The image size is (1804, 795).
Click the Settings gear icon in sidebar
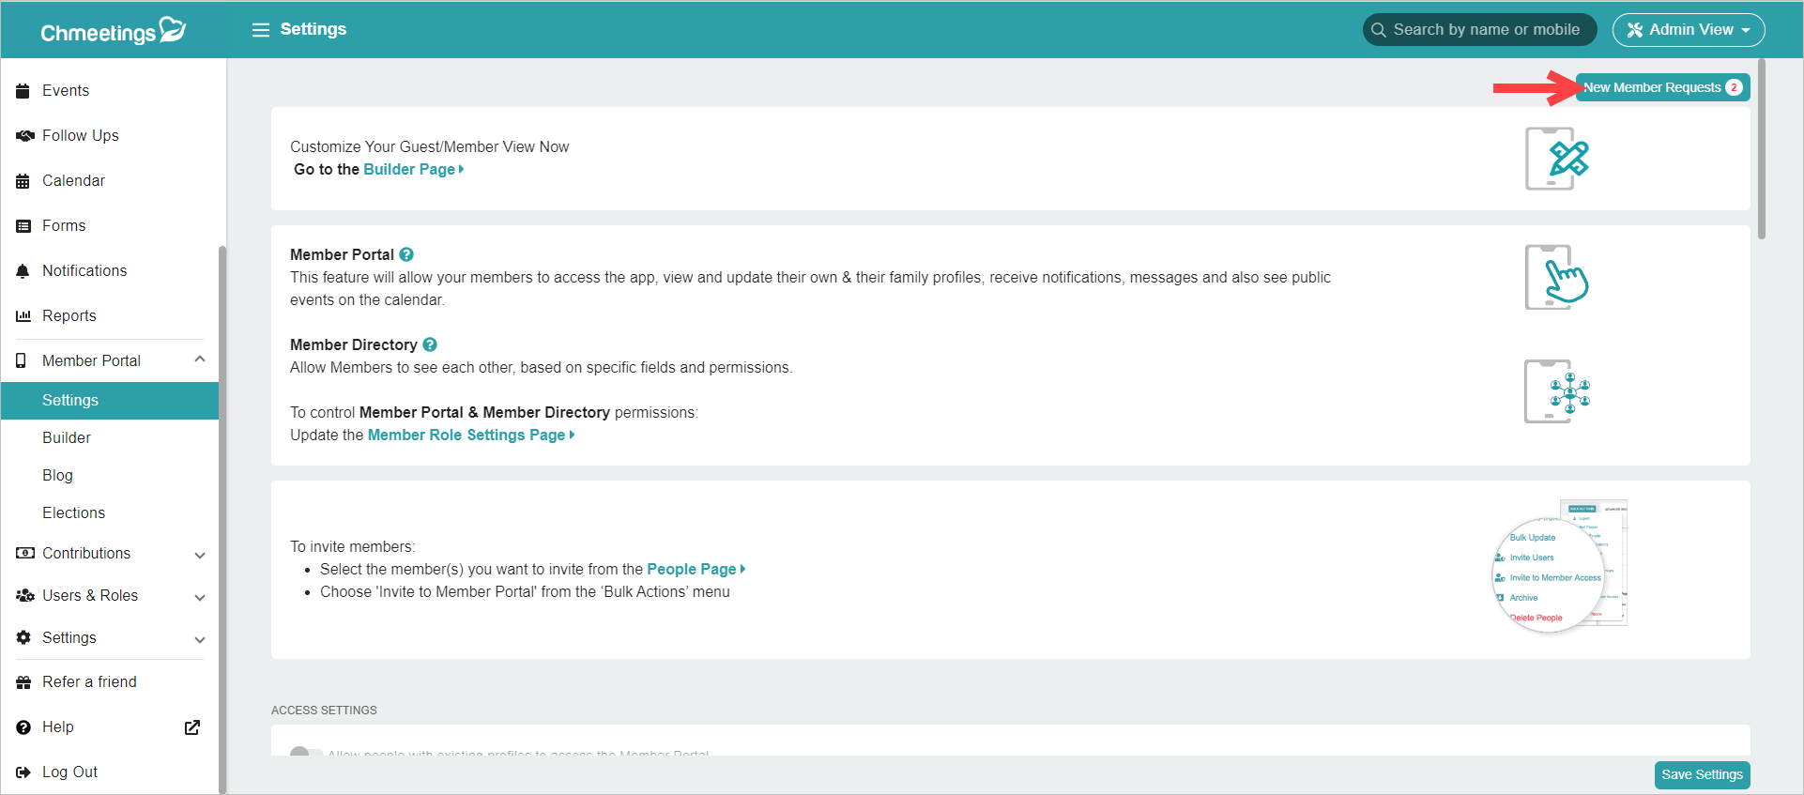coord(23,638)
